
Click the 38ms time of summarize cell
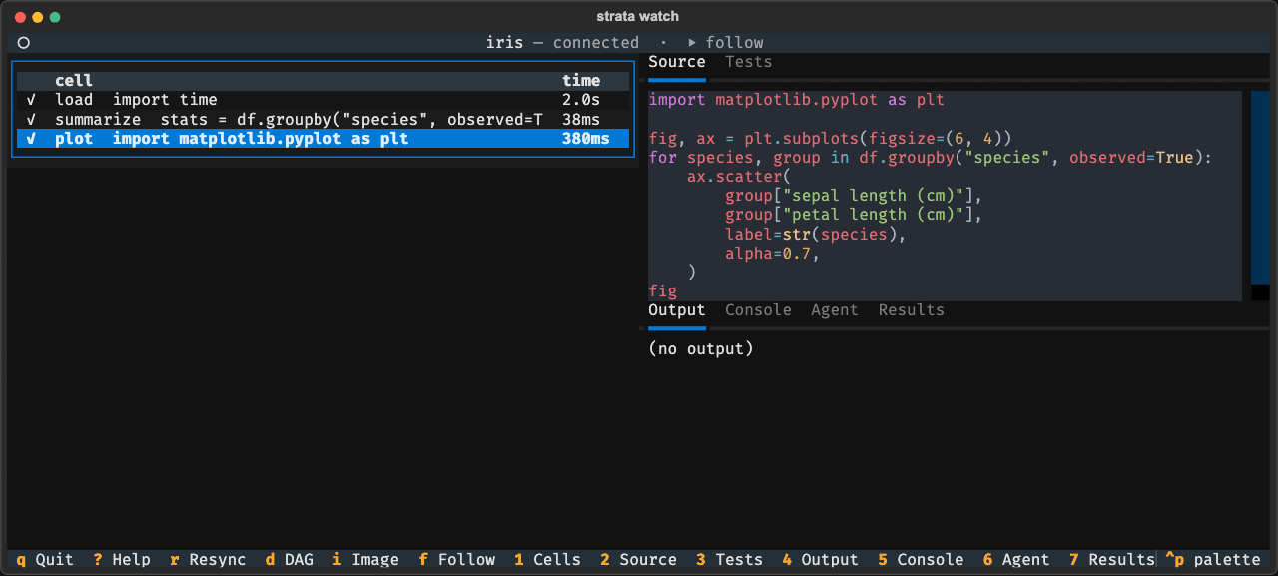[x=581, y=119]
